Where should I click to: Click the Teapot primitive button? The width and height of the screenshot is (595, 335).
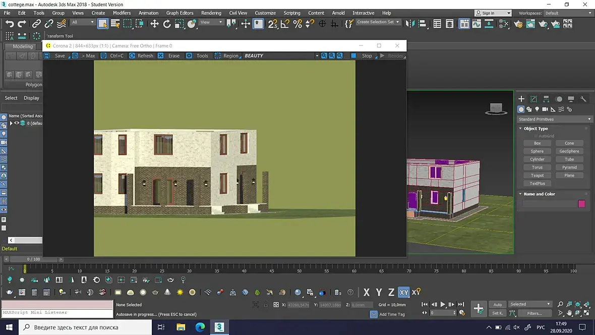tap(537, 176)
